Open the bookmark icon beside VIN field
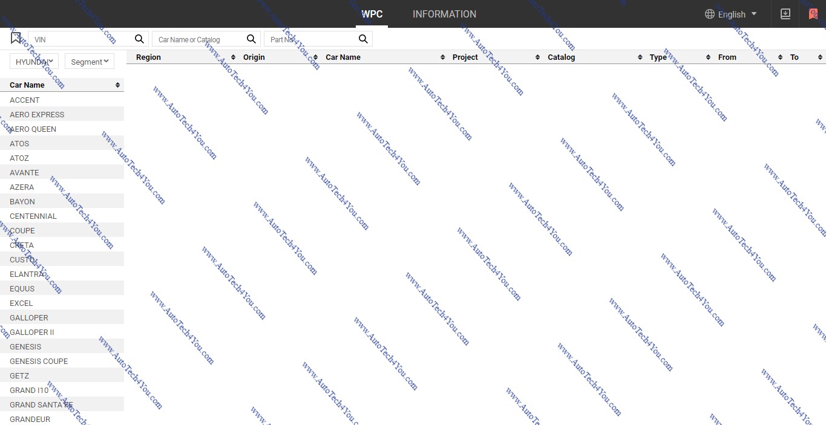The width and height of the screenshot is (826, 425). coord(16,38)
